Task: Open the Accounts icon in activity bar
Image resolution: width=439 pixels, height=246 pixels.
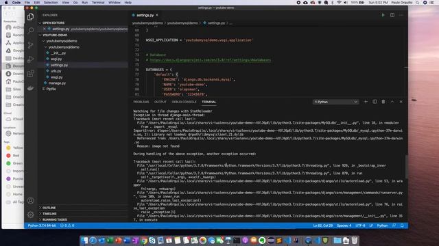Action: tap(30, 200)
